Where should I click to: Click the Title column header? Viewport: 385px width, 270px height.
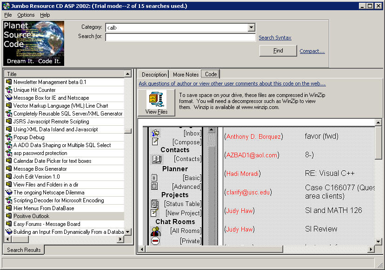[65, 74]
